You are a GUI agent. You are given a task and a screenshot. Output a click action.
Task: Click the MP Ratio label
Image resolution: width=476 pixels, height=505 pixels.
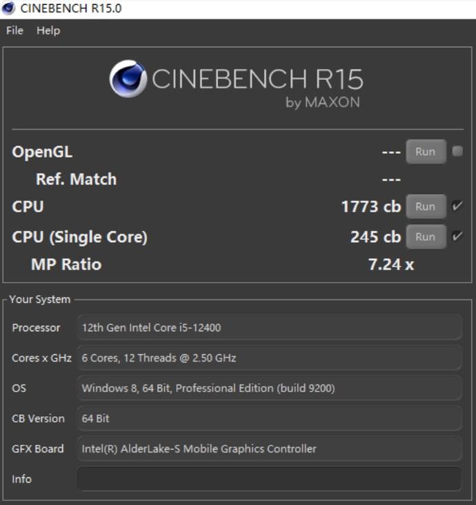(x=66, y=264)
